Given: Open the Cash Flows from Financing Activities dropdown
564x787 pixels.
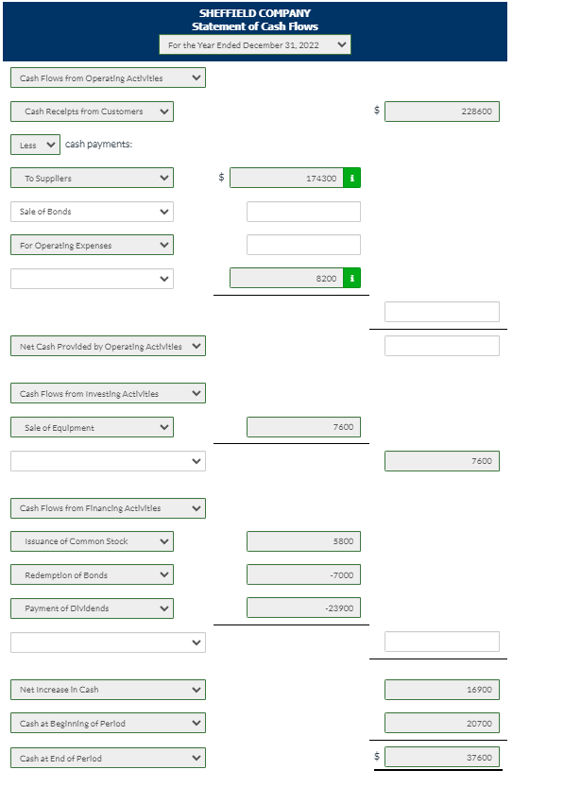Looking at the screenshot, I should coord(108,507).
